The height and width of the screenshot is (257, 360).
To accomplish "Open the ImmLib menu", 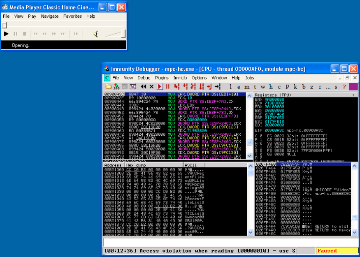I will (180, 78).
